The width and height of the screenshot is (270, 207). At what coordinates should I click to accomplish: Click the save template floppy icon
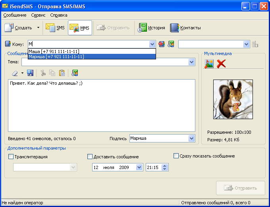click(x=30, y=73)
